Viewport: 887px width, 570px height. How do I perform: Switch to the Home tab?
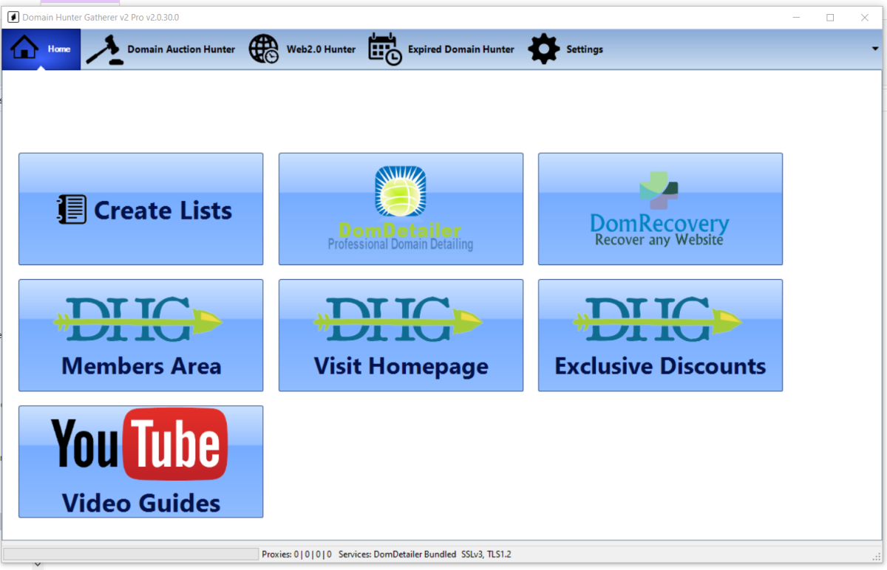(x=41, y=49)
